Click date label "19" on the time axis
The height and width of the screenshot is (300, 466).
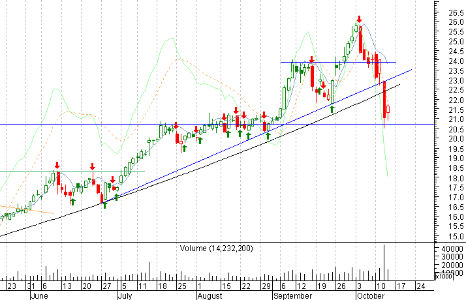click(x=322, y=286)
